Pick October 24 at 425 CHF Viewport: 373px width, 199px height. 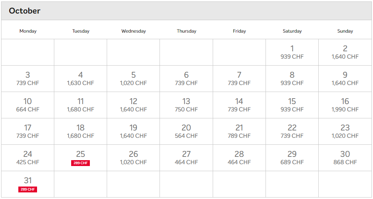(28, 158)
